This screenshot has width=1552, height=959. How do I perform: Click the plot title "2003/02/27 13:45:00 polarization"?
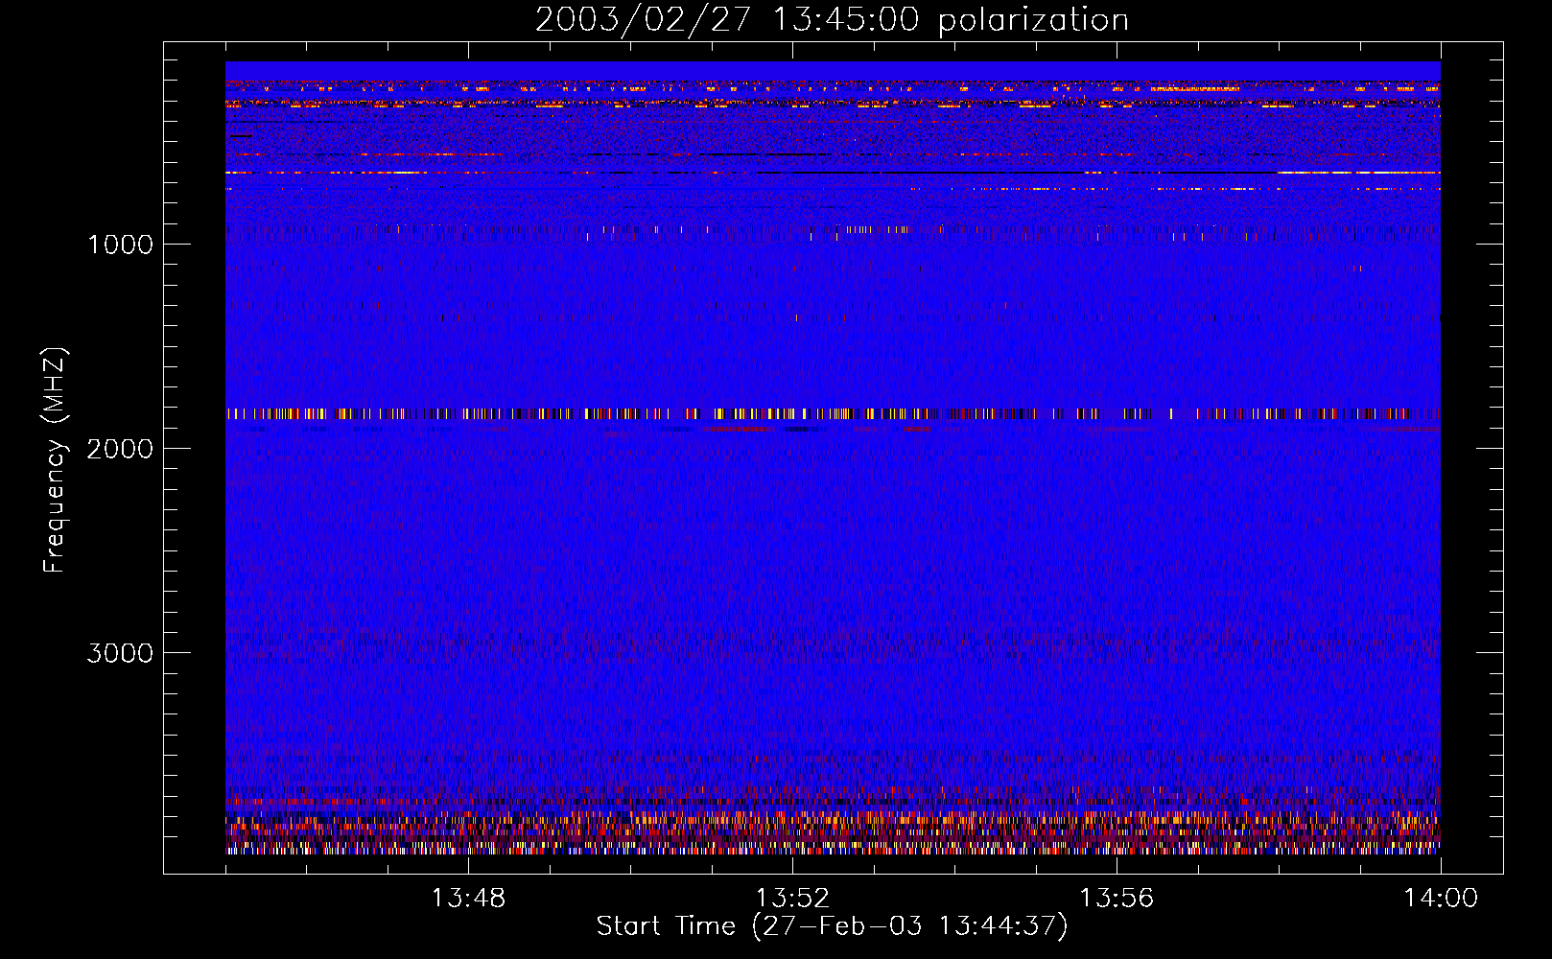point(832,19)
